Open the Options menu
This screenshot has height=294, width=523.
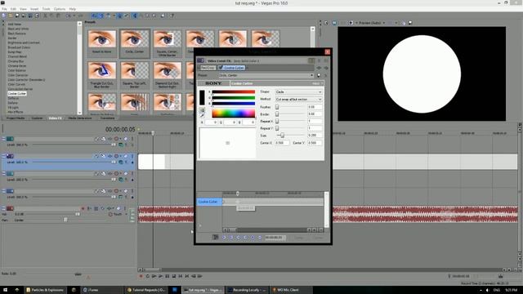pos(60,9)
